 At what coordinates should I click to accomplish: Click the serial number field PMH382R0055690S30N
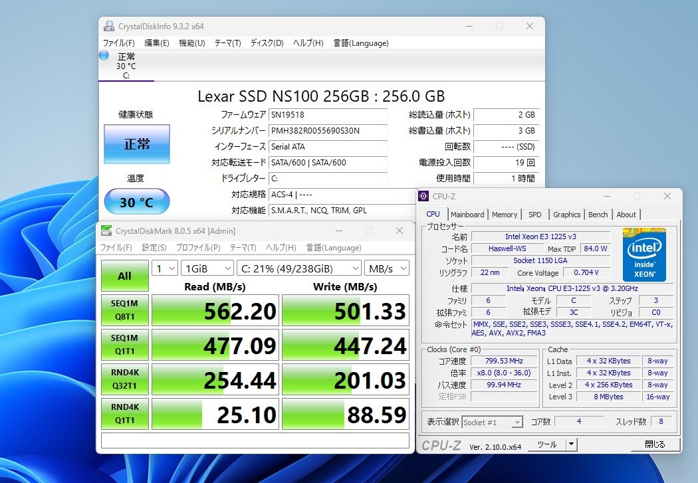tap(328, 131)
